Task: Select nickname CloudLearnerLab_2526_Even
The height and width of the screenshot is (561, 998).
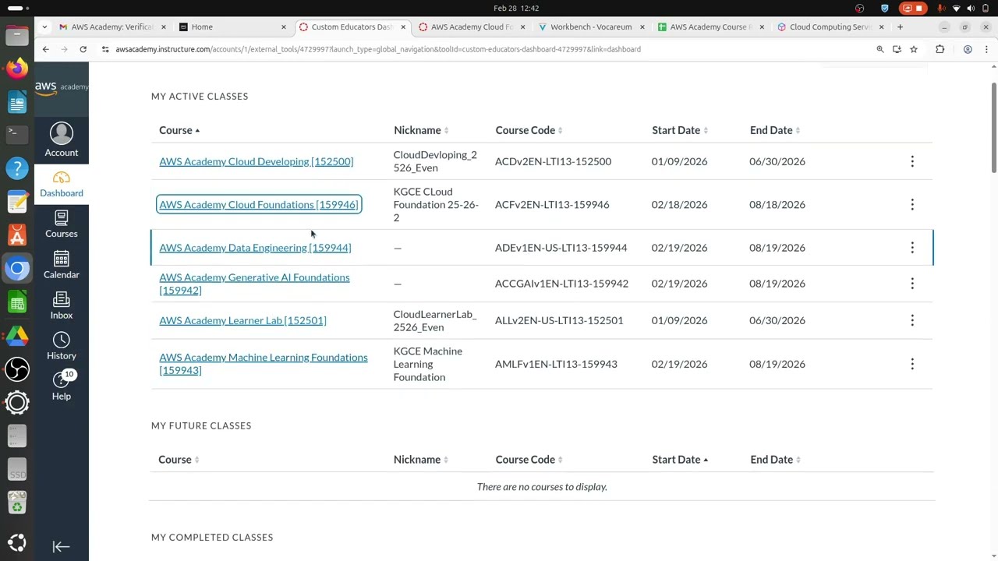Action: pos(434,320)
